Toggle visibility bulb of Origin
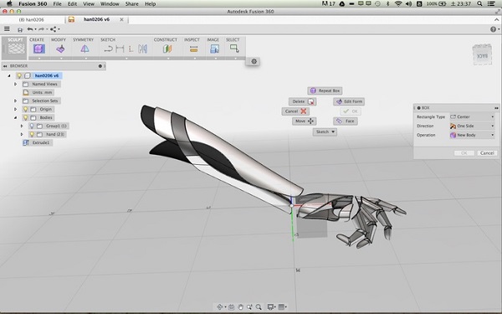The width and height of the screenshot is (502, 314). 25,109
